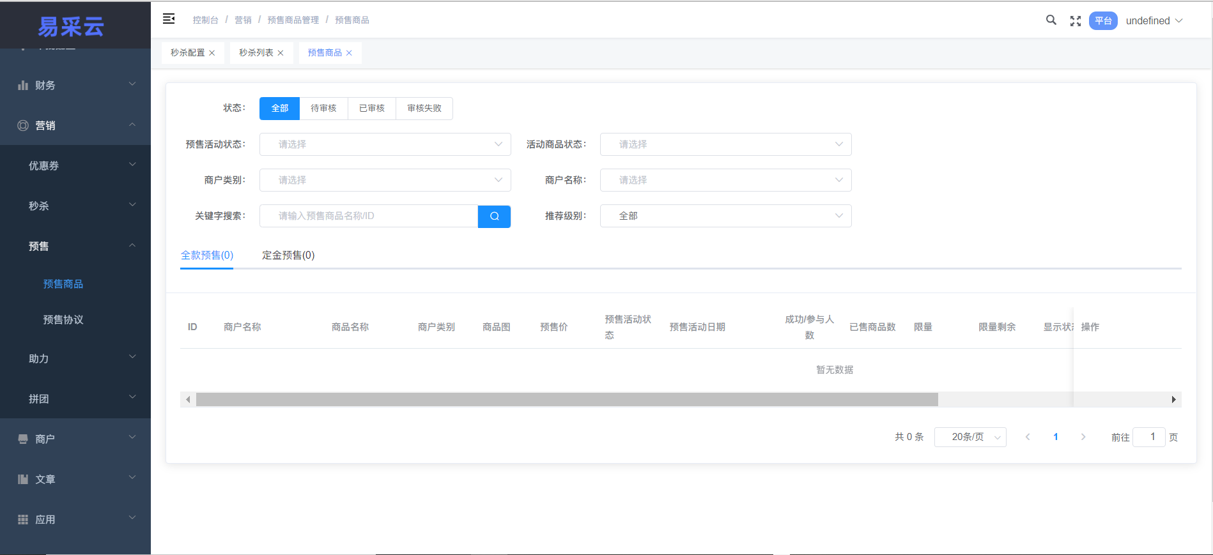Click 预售活动日期 column header
1213x555 pixels.
[x=697, y=327]
